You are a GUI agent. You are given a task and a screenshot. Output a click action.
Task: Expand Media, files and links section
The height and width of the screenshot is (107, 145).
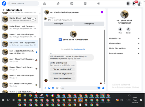pyautogui.click(x=124, y=48)
